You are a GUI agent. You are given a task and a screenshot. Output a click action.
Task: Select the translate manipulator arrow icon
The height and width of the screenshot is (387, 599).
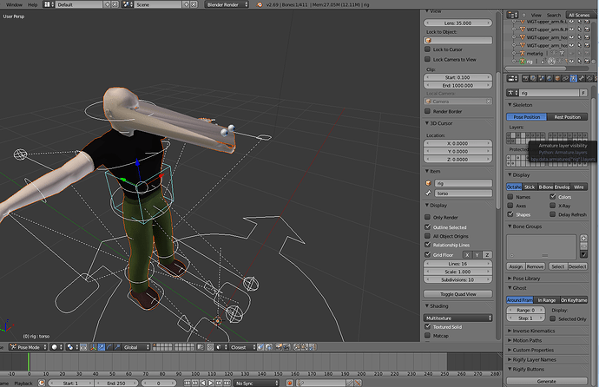pos(102,347)
